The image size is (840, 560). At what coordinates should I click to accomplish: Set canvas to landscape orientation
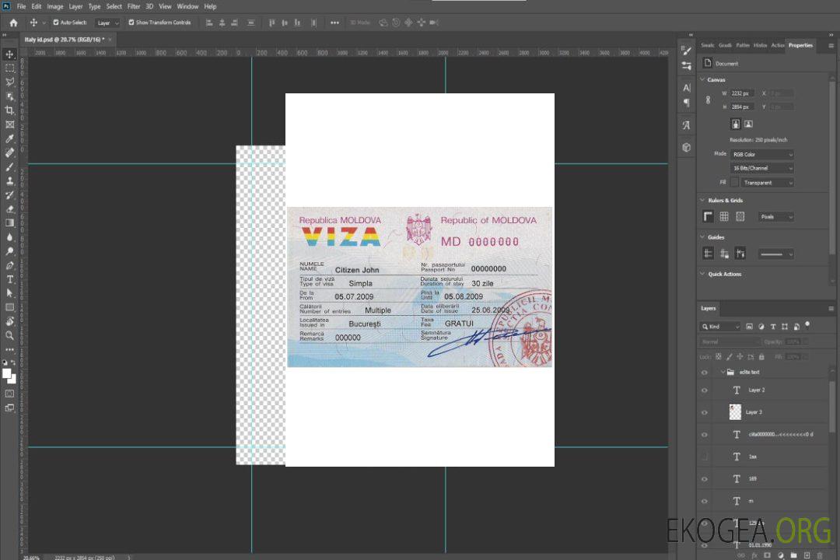(748, 124)
